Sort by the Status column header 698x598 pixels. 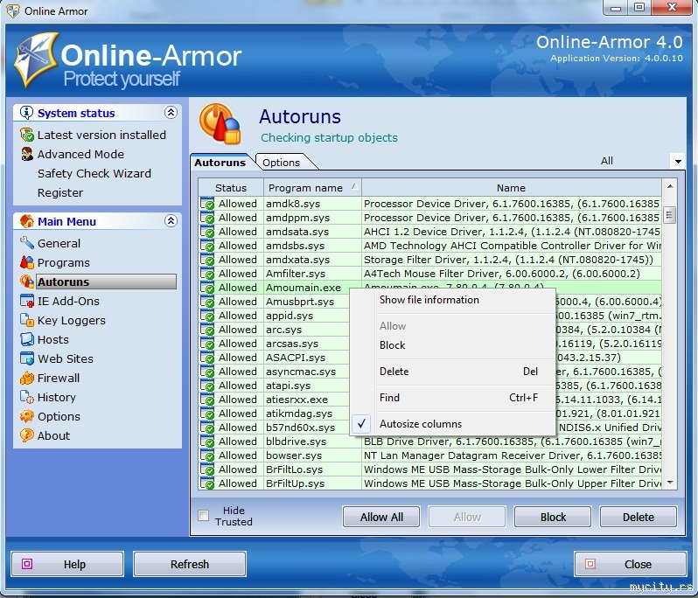tap(231, 188)
